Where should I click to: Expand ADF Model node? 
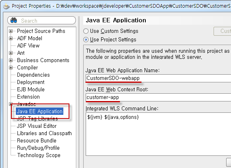[11, 39]
